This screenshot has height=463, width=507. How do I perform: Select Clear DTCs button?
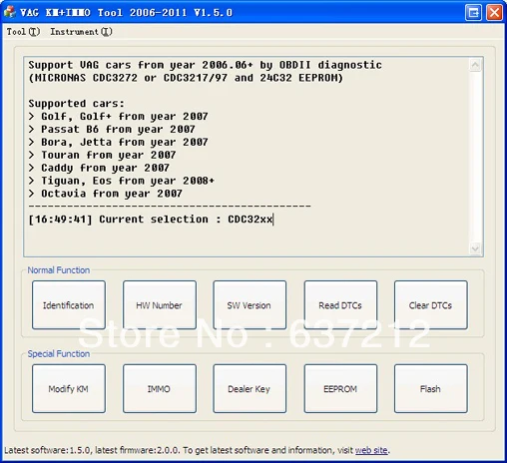click(431, 305)
